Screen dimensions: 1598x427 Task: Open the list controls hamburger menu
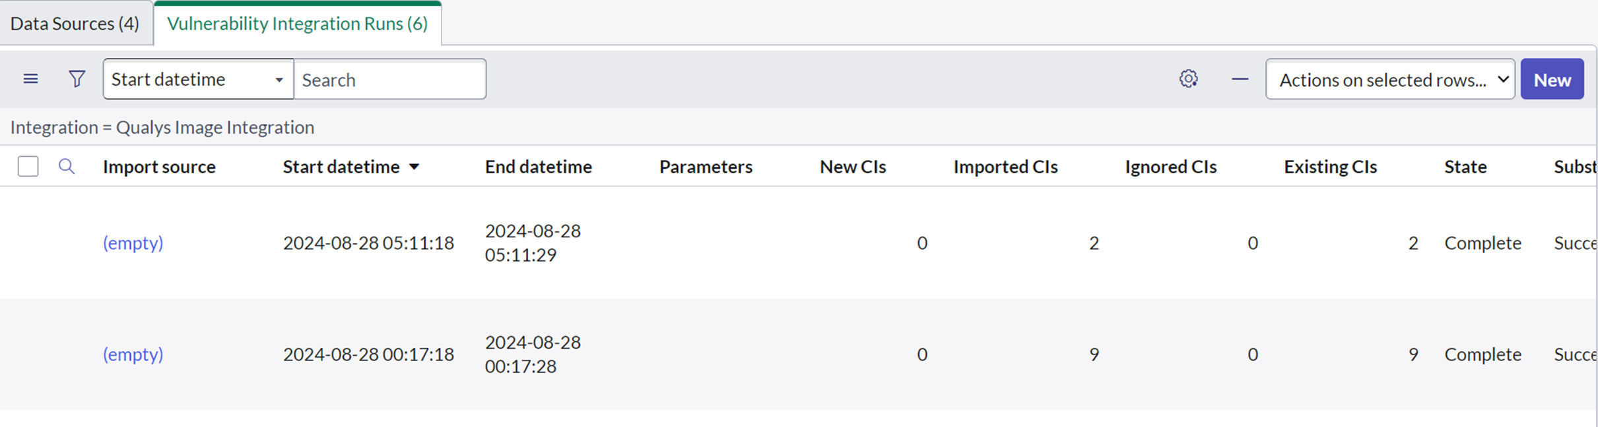[x=30, y=79]
